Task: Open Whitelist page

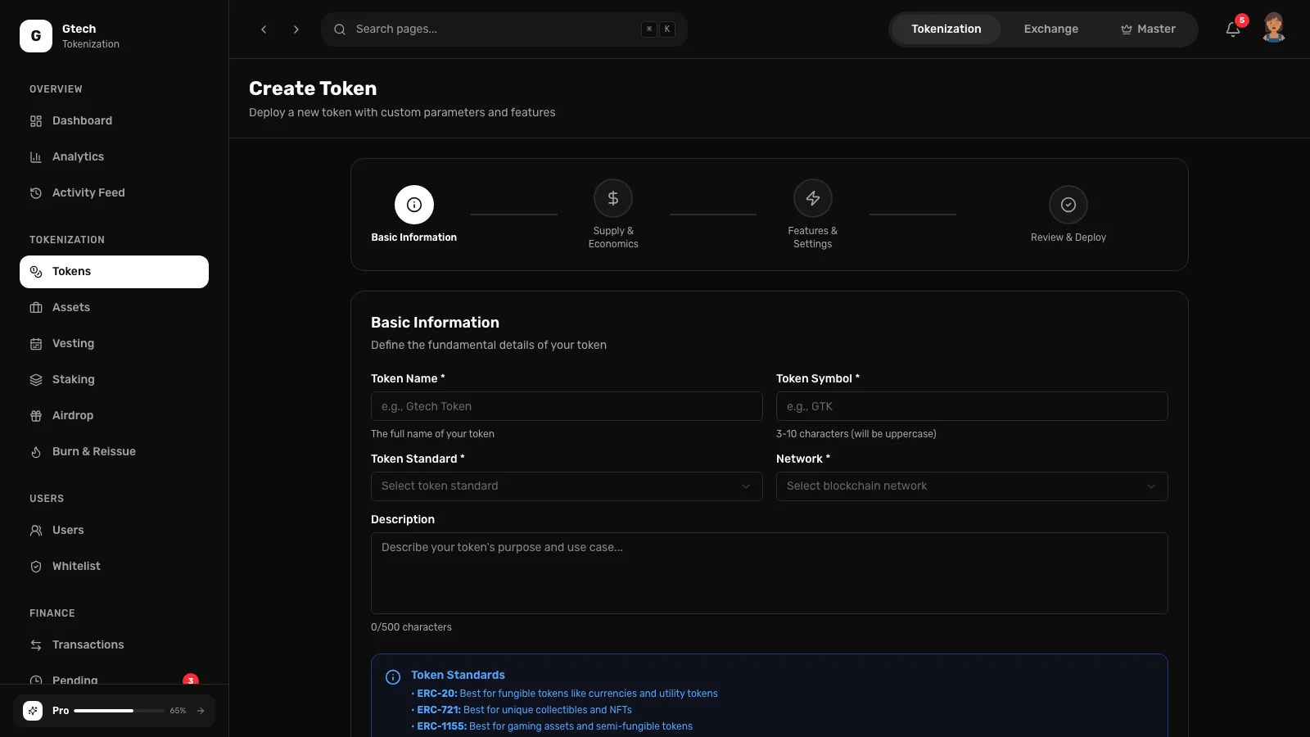Action: [114, 567]
